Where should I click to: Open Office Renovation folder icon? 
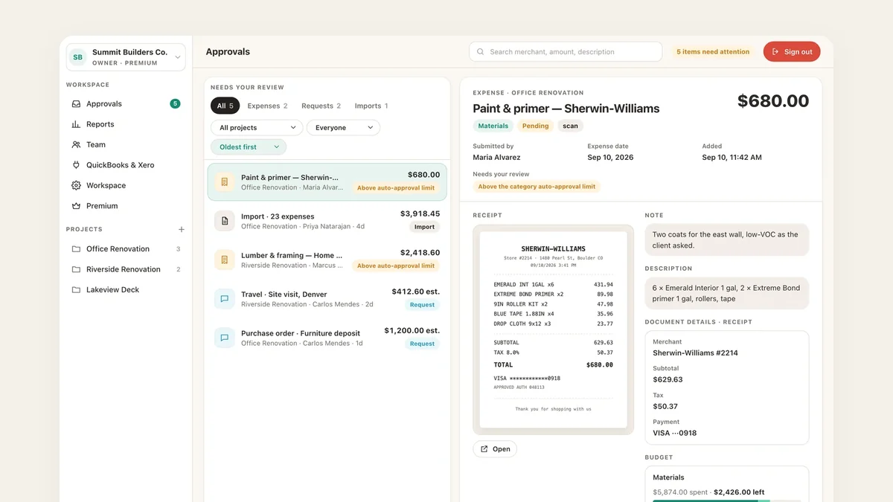click(76, 249)
